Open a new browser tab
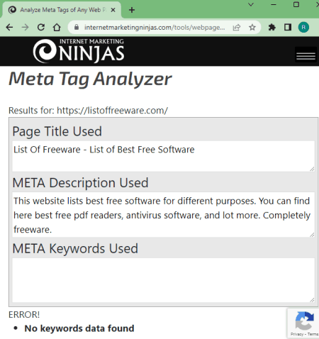The width and height of the screenshot is (319, 339). pos(132,10)
